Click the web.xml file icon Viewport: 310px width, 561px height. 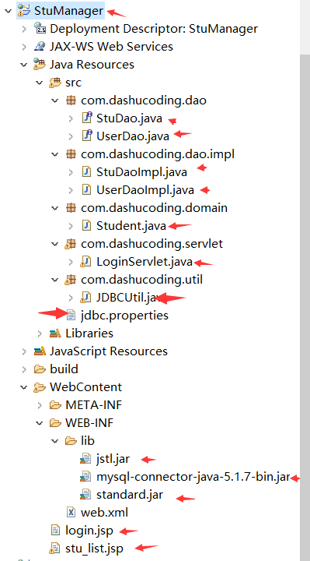coord(71,513)
